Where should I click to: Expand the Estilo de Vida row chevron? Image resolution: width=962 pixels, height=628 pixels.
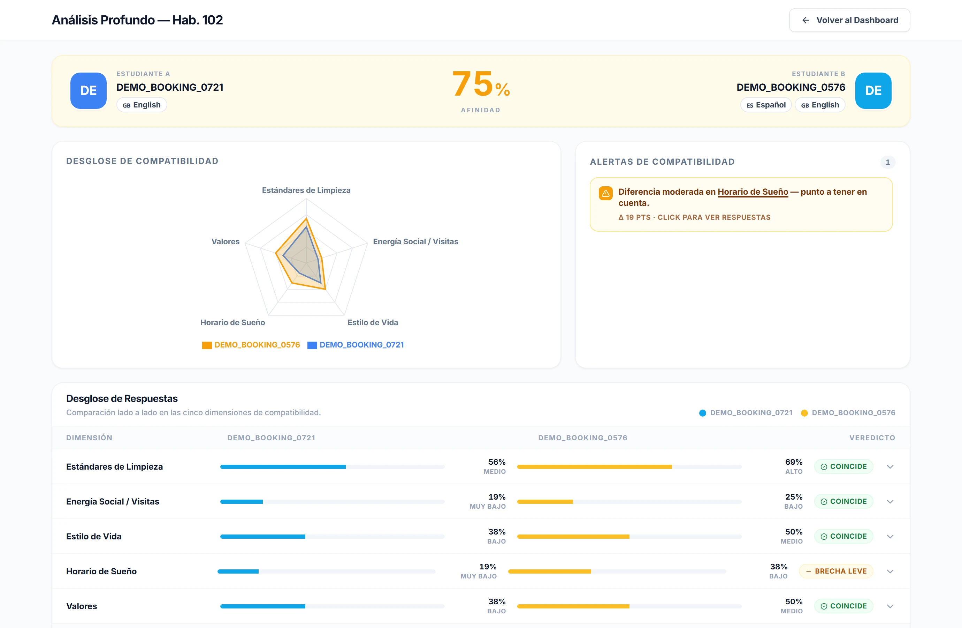point(890,537)
